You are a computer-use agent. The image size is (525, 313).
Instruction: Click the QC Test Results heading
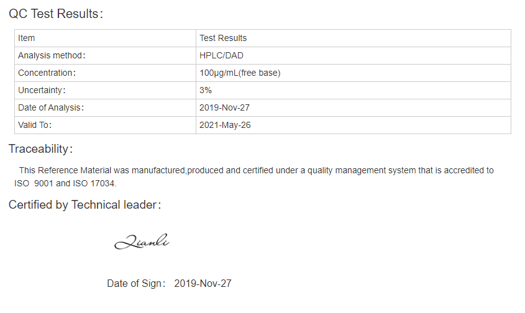tap(55, 14)
